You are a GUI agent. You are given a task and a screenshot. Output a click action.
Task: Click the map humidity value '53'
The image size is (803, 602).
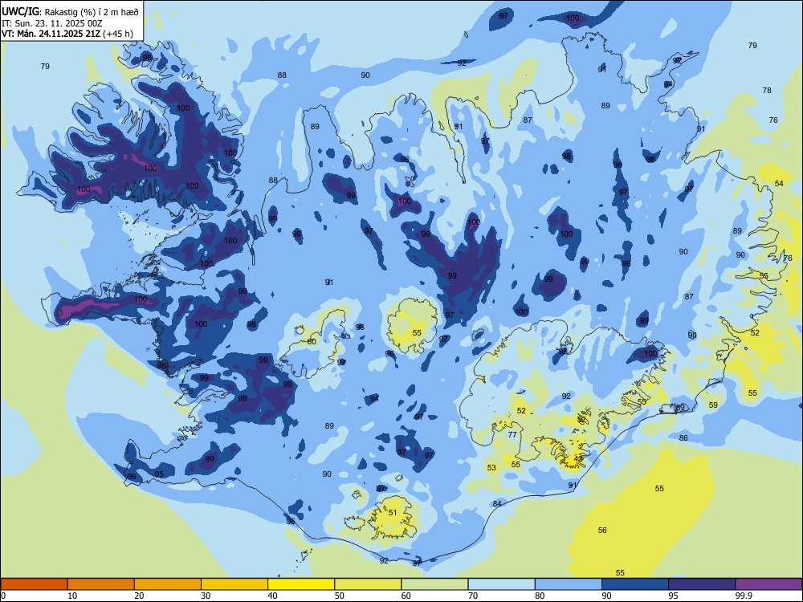[491, 467]
